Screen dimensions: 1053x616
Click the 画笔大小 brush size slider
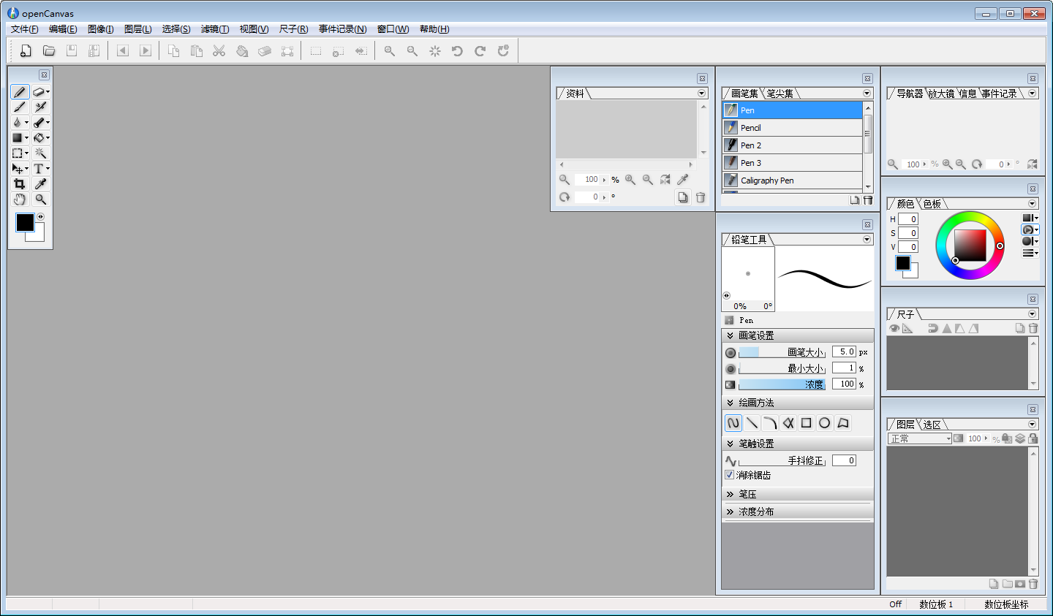tap(782, 352)
